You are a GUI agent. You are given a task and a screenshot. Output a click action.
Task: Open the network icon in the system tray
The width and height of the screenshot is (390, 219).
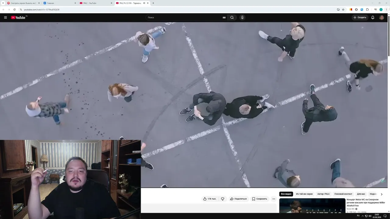(x=367, y=216)
